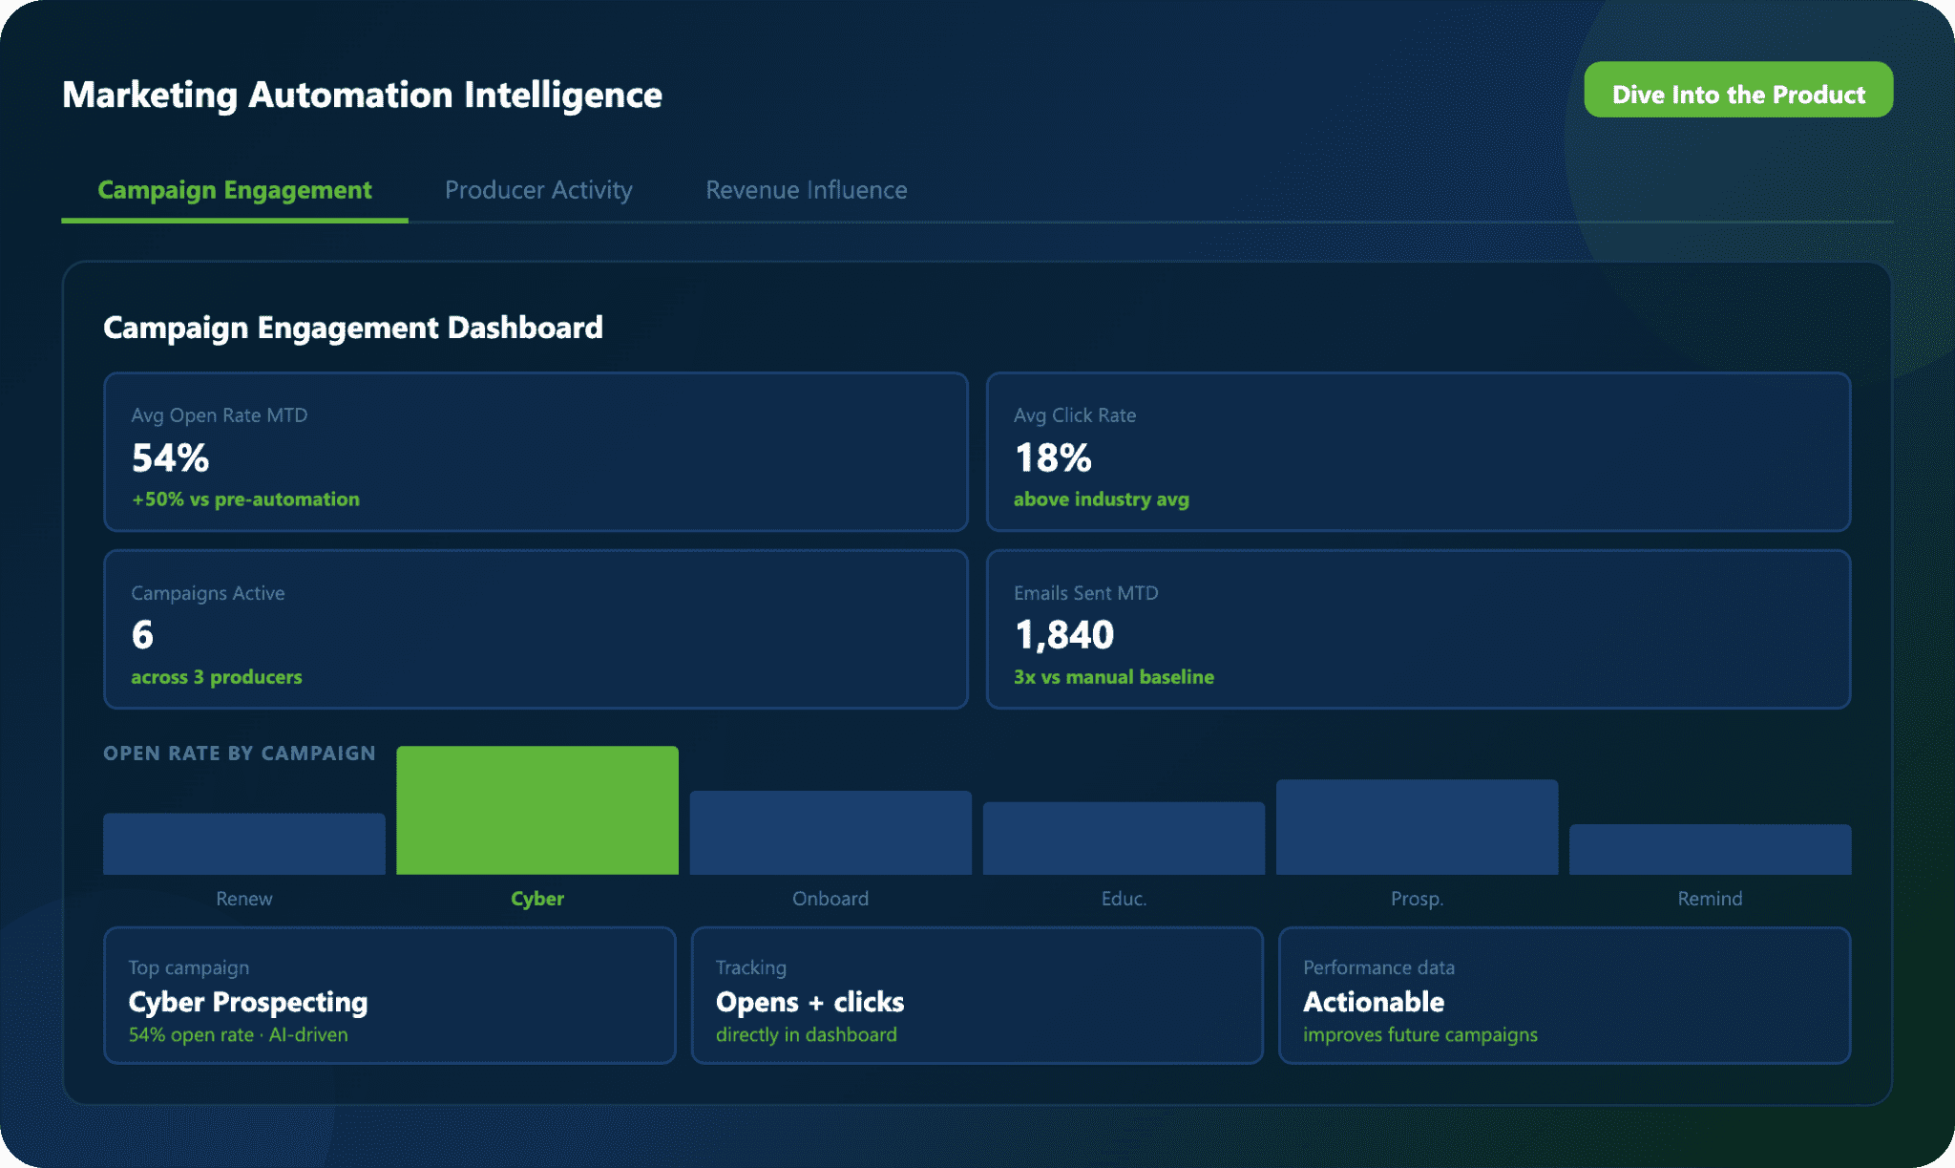1955x1168 pixels.
Task: Click the green Cyber bar in chart
Action: (x=537, y=810)
